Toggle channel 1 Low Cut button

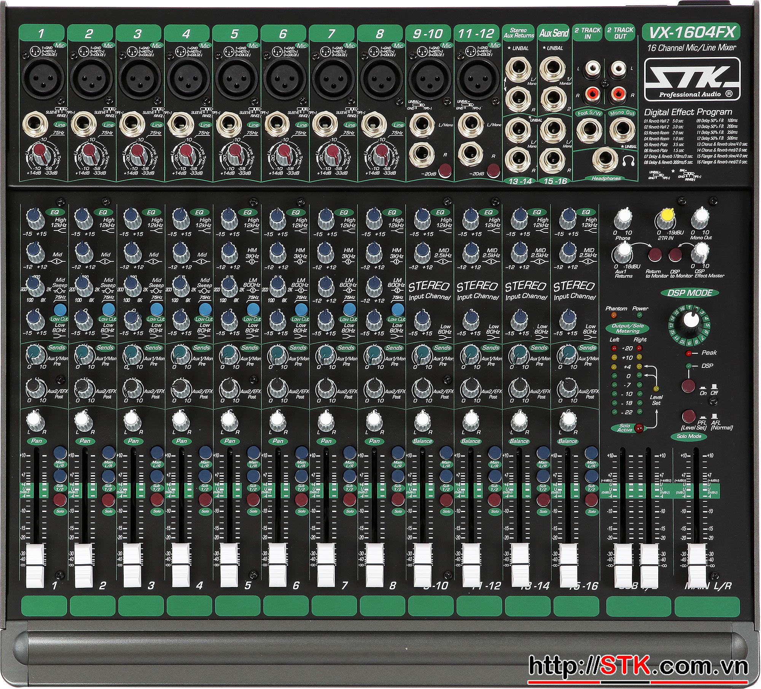(60, 309)
